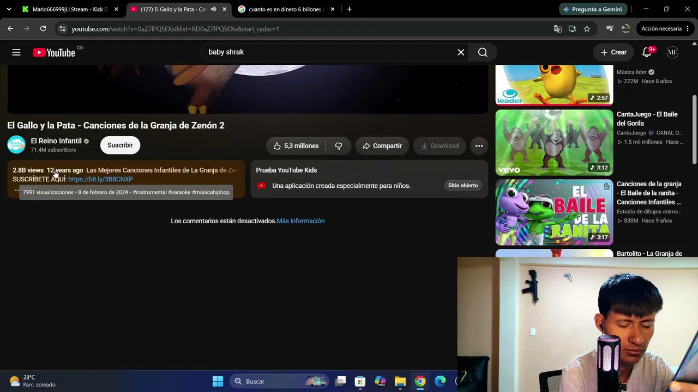Image resolution: width=698 pixels, height=392 pixels.
Task: Open Task View on the taskbar
Action: pyautogui.click(x=340, y=381)
